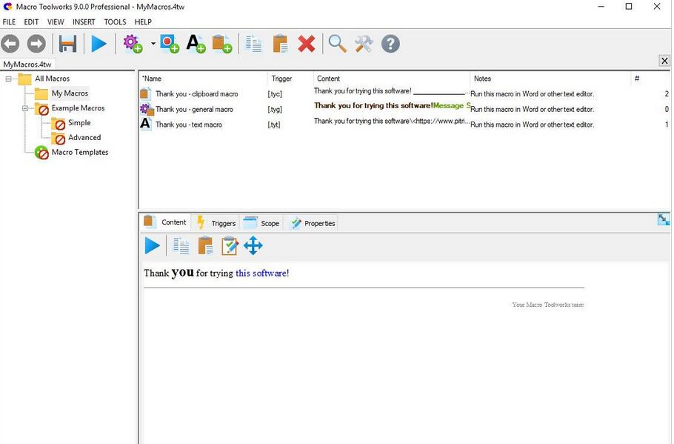
Task: Collapse the All Macros tree node
Action: point(8,79)
